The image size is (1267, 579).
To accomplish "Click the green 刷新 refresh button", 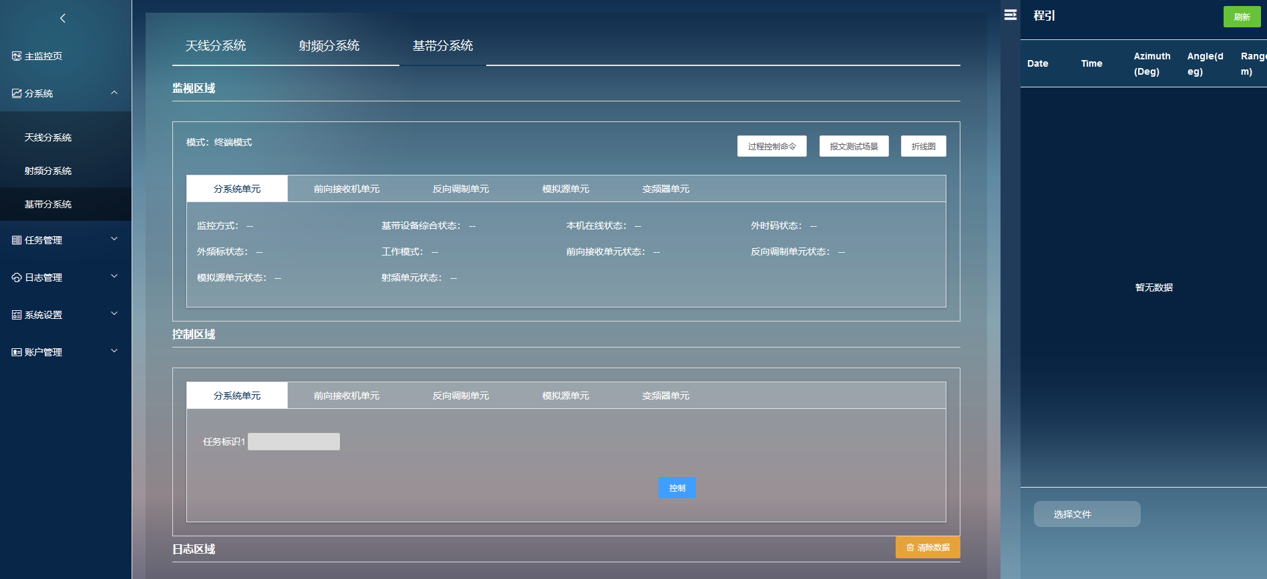I will click(1242, 17).
